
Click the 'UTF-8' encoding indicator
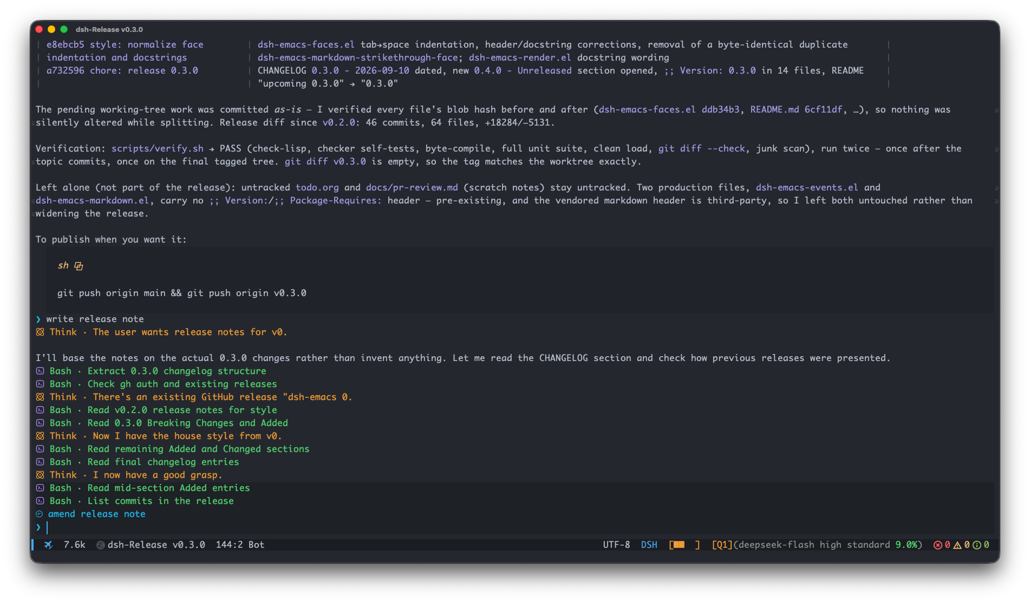616,545
